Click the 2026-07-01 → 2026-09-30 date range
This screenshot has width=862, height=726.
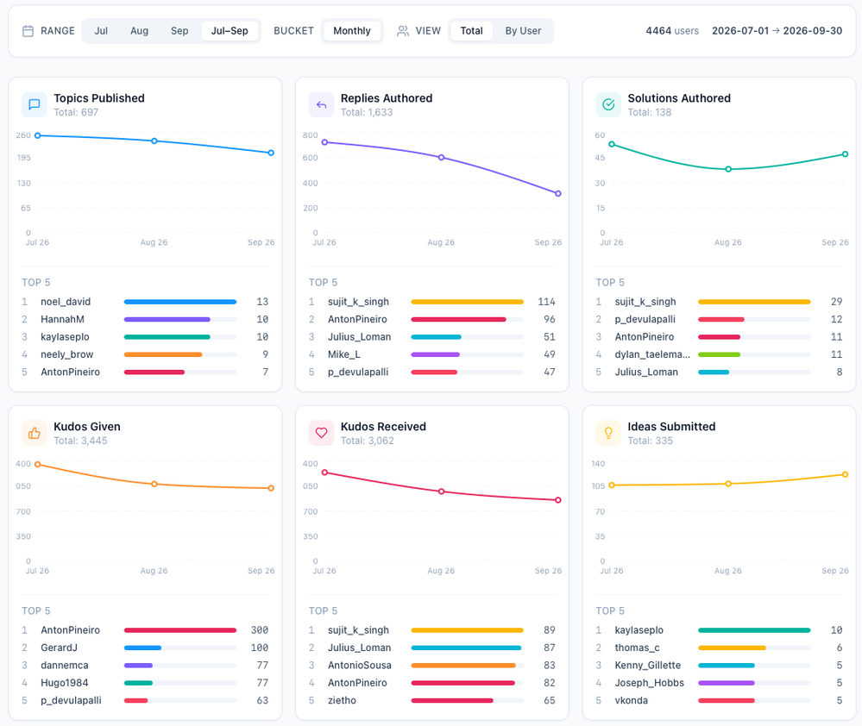pyautogui.click(x=777, y=31)
